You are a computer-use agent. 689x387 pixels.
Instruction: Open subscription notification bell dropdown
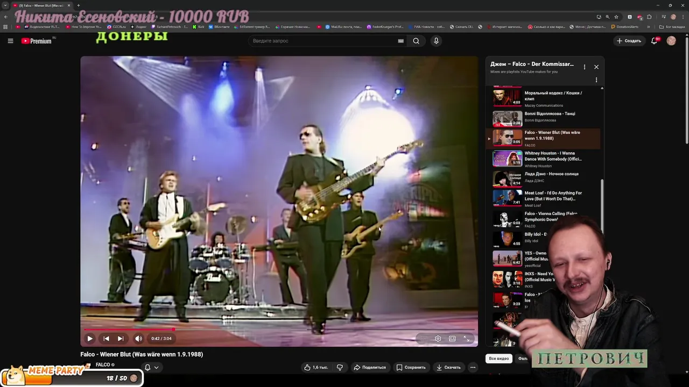151,368
